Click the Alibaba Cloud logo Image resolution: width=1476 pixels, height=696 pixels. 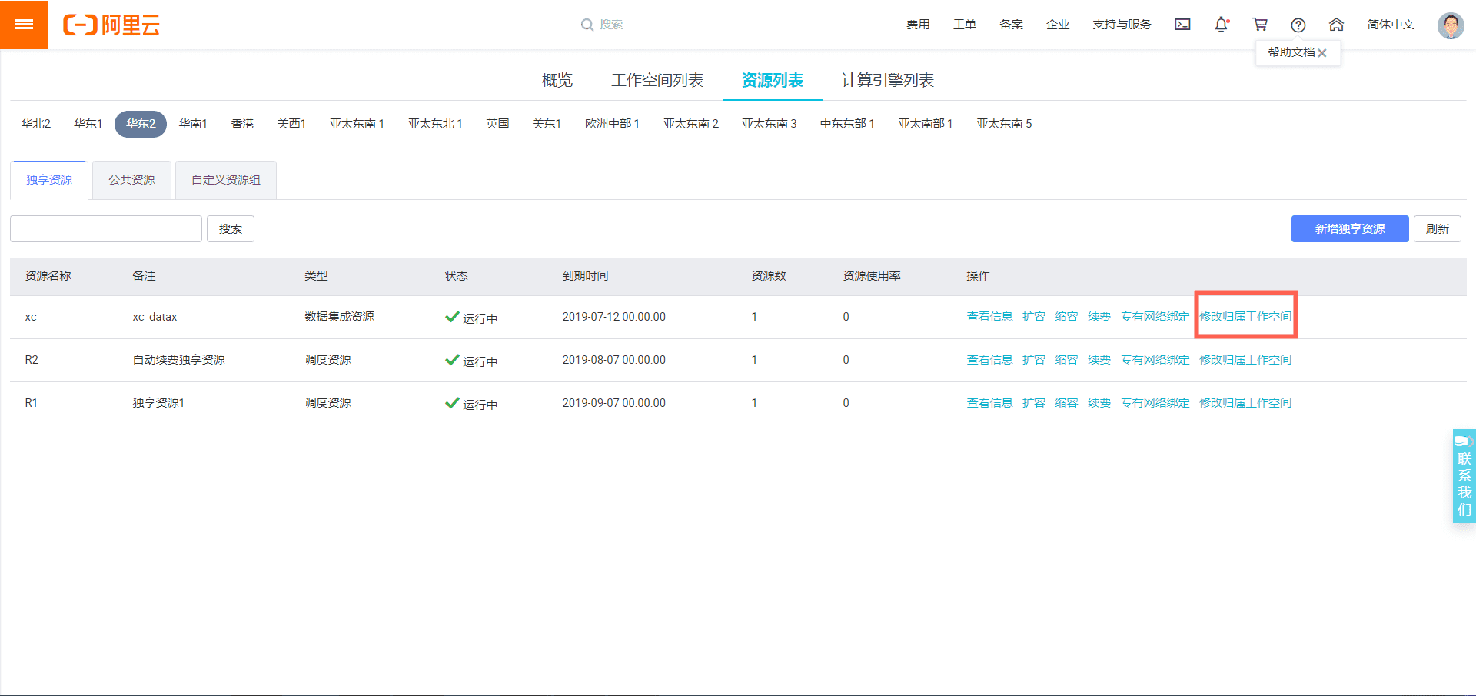click(x=111, y=24)
